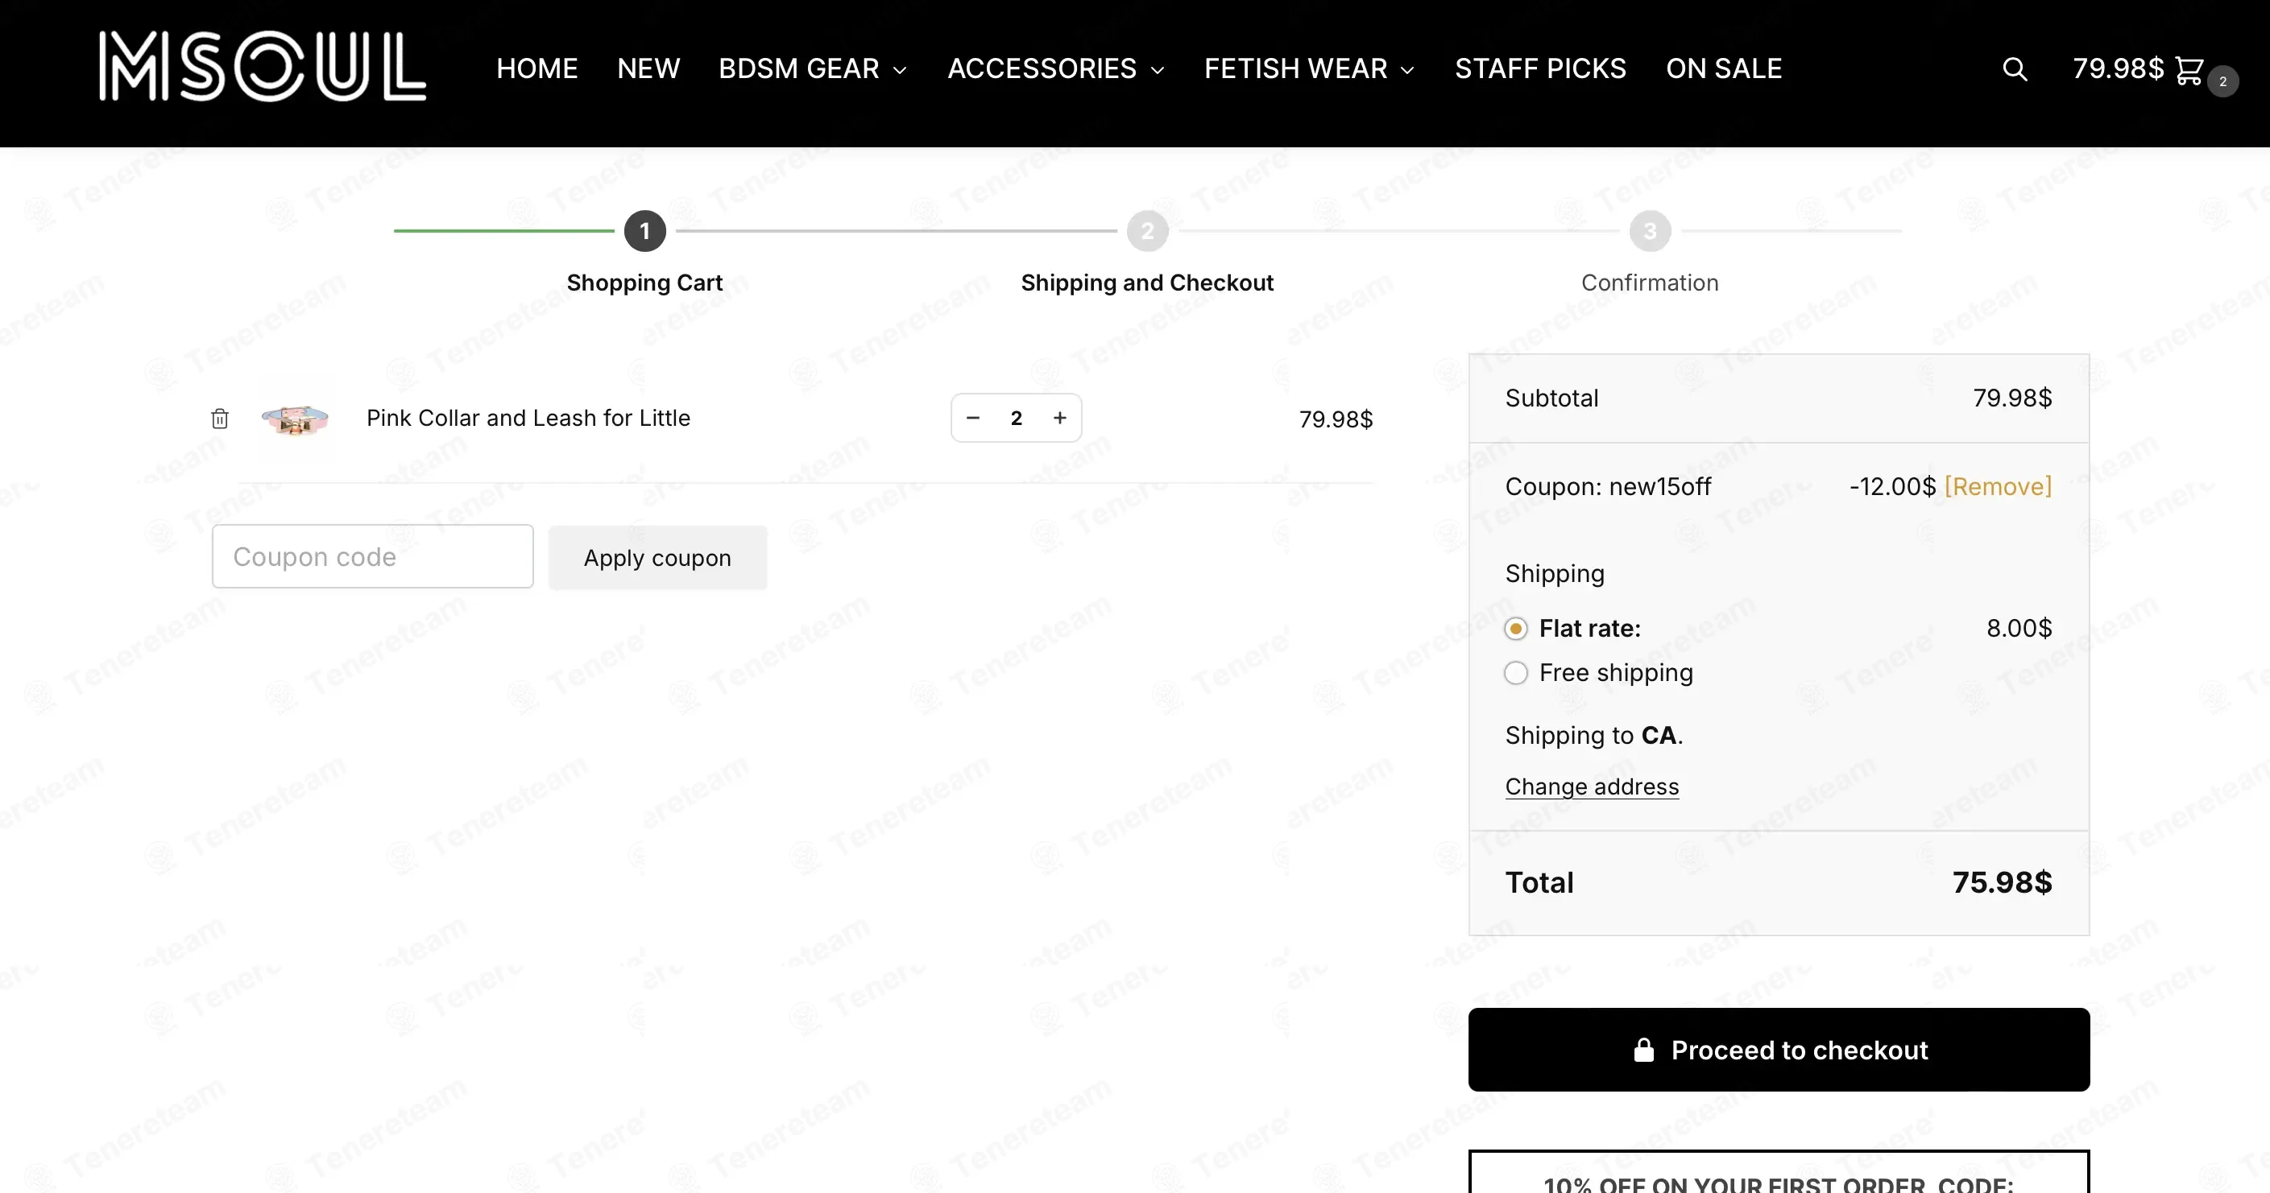2270x1193 pixels.
Task: Open the ON SALE menu item
Action: [x=1724, y=68]
